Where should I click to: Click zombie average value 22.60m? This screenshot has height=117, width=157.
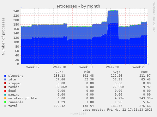(118, 87)
